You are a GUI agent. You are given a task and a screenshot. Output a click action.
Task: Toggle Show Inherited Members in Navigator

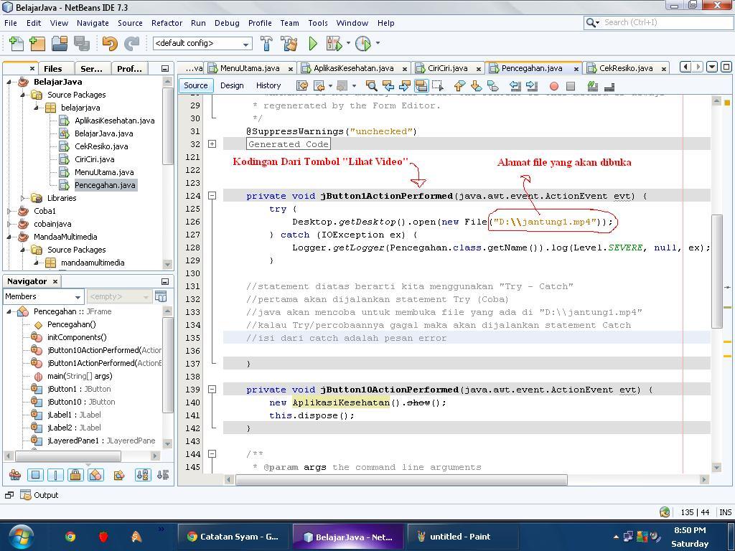(x=15, y=475)
